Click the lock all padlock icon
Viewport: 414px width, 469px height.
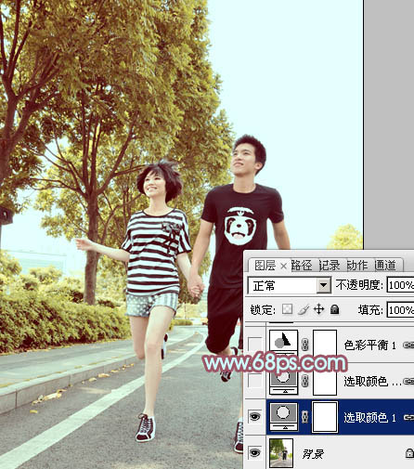coord(334,309)
